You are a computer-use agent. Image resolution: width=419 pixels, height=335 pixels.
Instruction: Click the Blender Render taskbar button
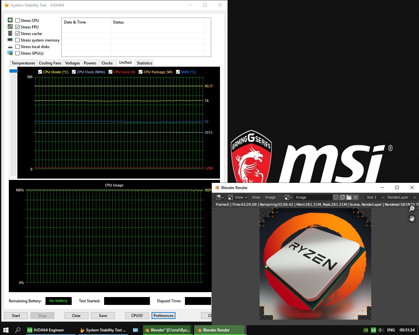pyautogui.click(x=219, y=330)
